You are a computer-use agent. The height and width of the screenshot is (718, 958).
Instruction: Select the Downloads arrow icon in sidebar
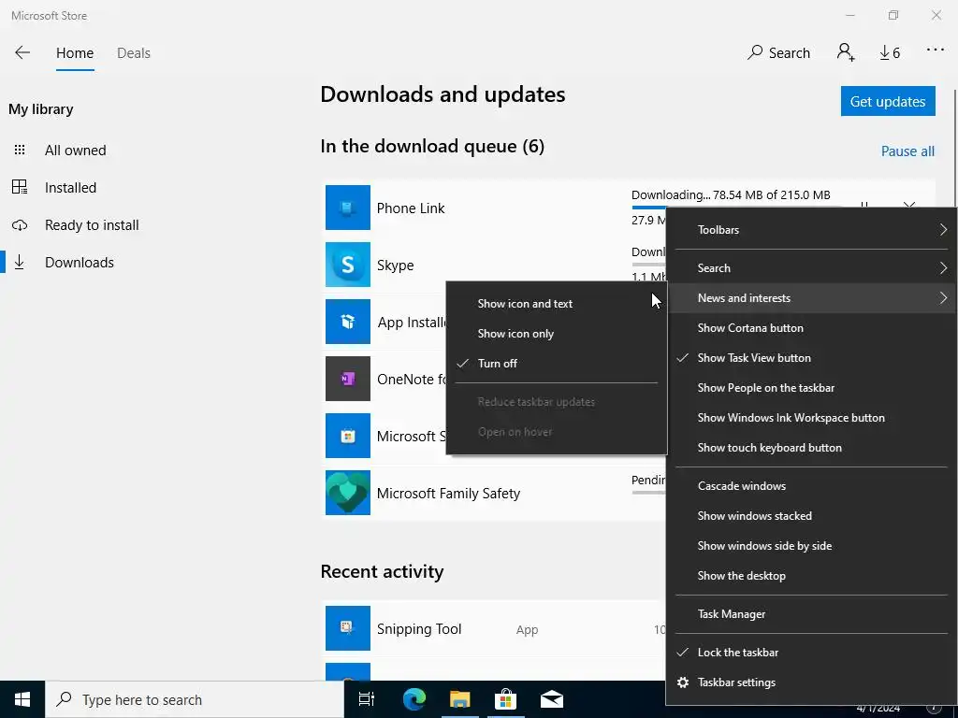click(20, 262)
